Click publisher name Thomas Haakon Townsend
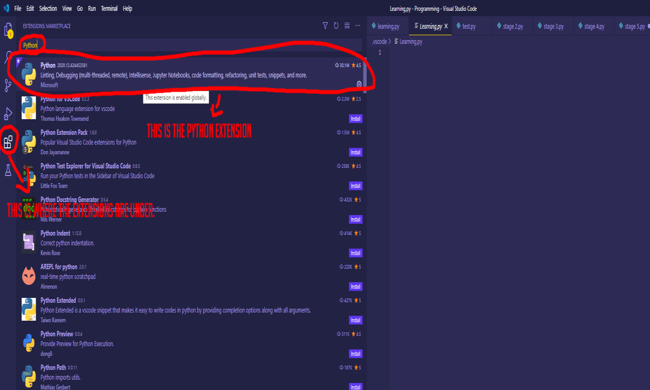650x390 pixels. tap(64, 119)
